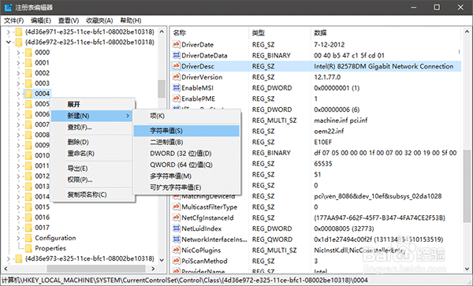Click folder icon of {4d36e973-...} key
This screenshot has width=473, height=286.
19,258
